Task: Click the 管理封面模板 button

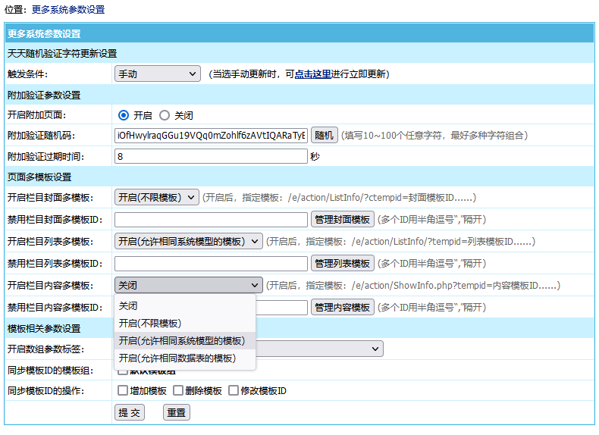Action: click(x=343, y=220)
